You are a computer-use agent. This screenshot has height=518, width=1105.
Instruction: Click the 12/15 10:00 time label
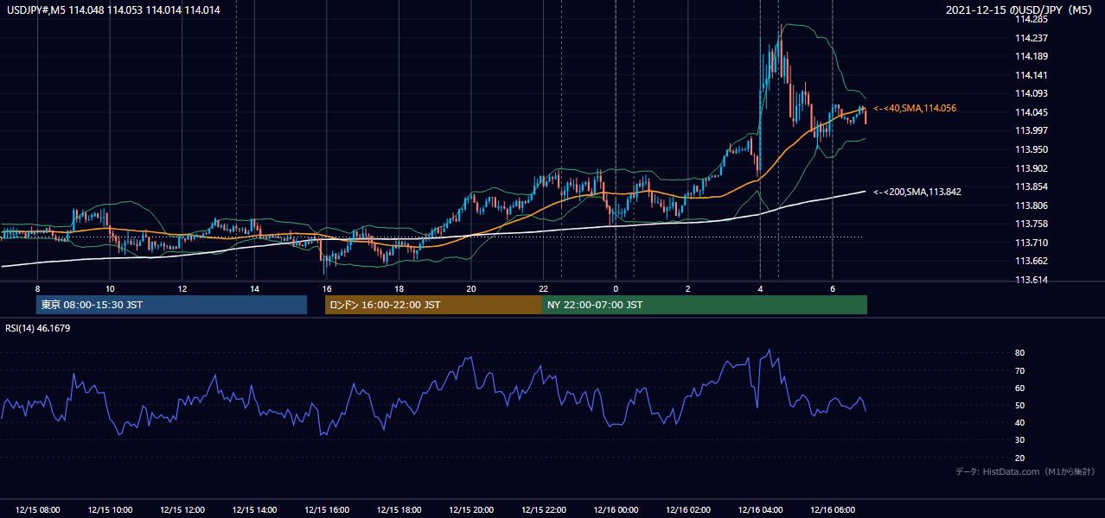pyautogui.click(x=110, y=510)
